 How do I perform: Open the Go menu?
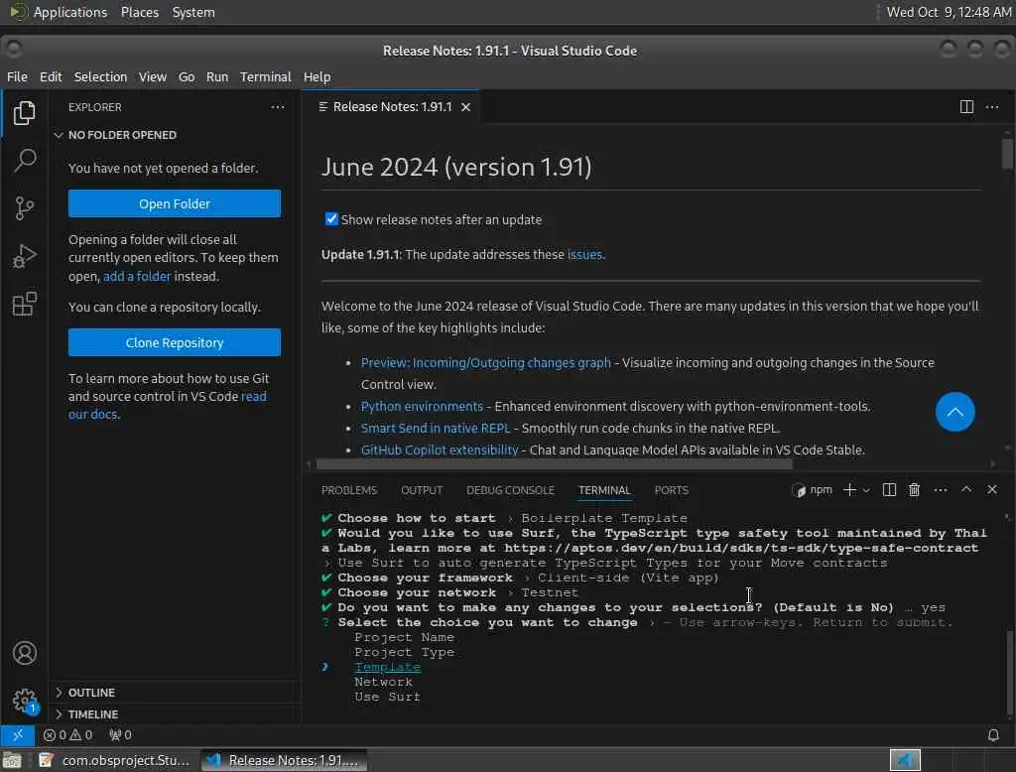click(187, 76)
